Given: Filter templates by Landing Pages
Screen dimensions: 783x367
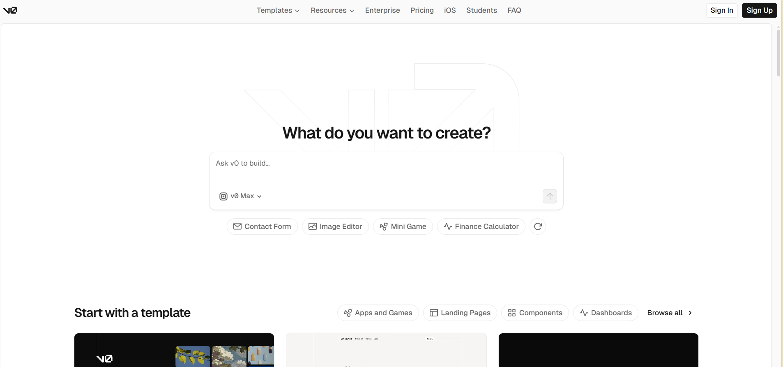Looking at the screenshot, I should 460,313.
